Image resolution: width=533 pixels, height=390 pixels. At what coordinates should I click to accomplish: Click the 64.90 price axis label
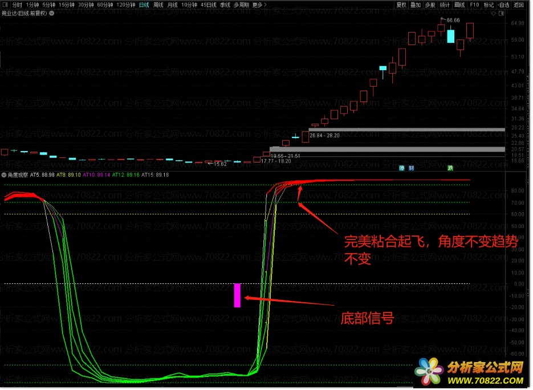[x=518, y=23]
